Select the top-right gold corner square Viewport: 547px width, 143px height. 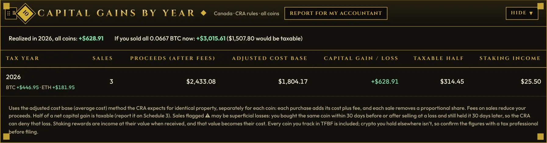pyautogui.click(x=541, y=6)
